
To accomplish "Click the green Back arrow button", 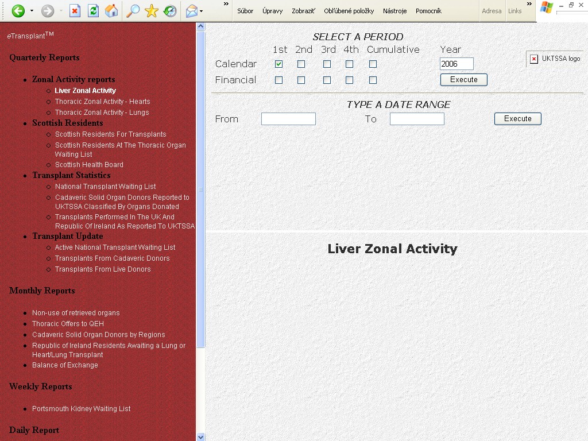I will 18,11.
